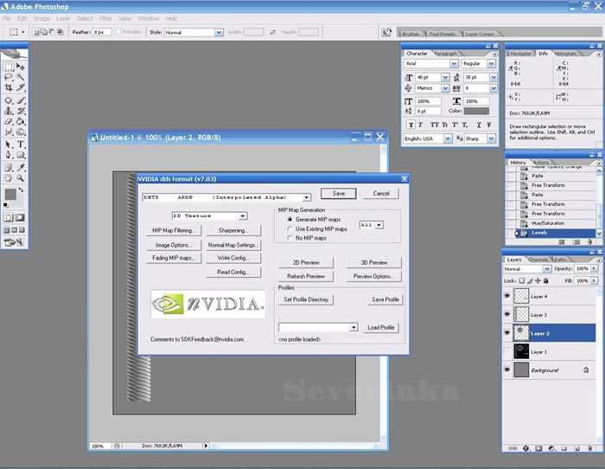Select the No MIP maps radio button
The width and height of the screenshot is (605, 469).
[290, 238]
